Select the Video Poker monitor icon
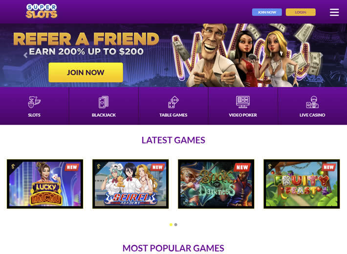Image resolution: width=347 pixels, height=254 pixels. 243,102
